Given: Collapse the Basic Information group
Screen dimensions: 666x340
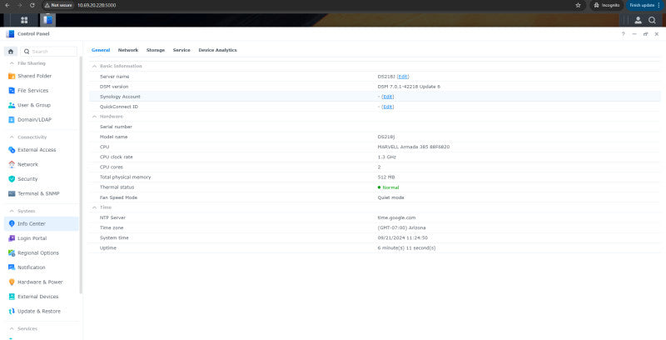Looking at the screenshot, I should pos(94,67).
